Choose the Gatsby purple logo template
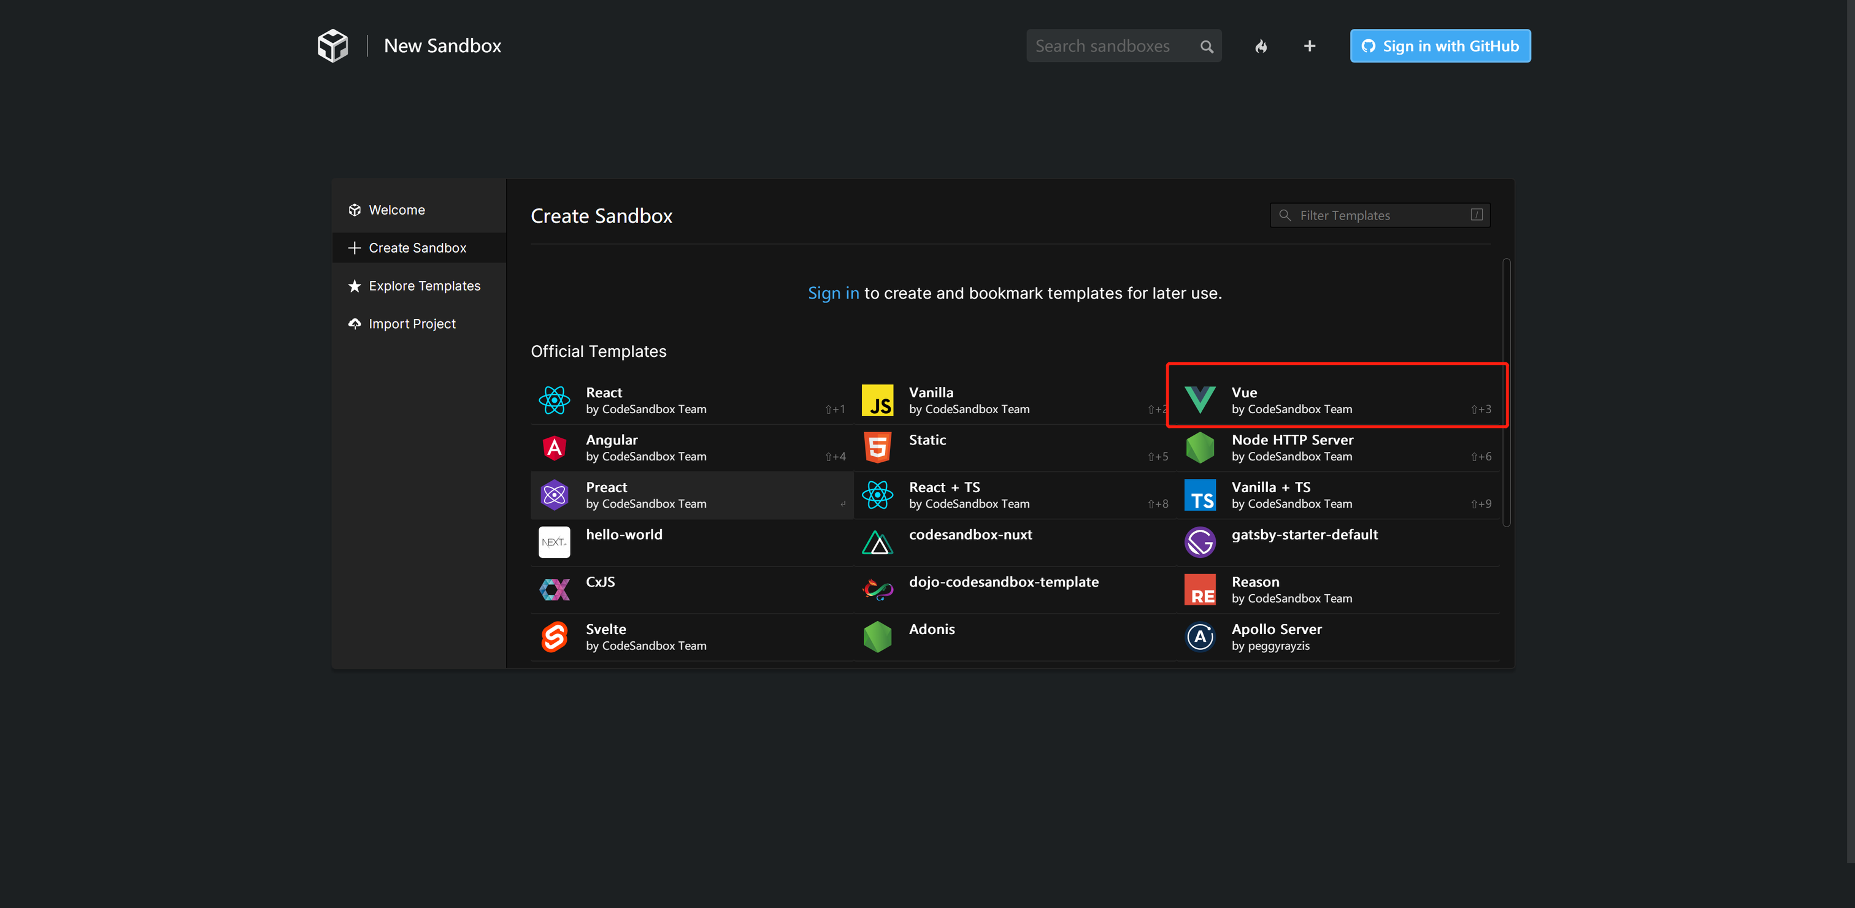Viewport: 1855px width, 908px height. [1200, 542]
